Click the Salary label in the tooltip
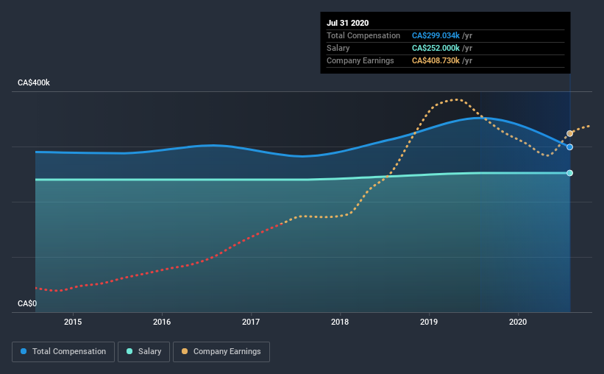The height and width of the screenshot is (374, 604). (x=338, y=48)
